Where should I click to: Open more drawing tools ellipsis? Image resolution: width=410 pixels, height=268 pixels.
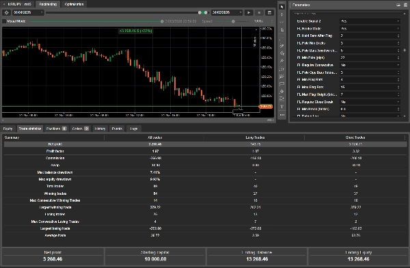(x=282, y=115)
